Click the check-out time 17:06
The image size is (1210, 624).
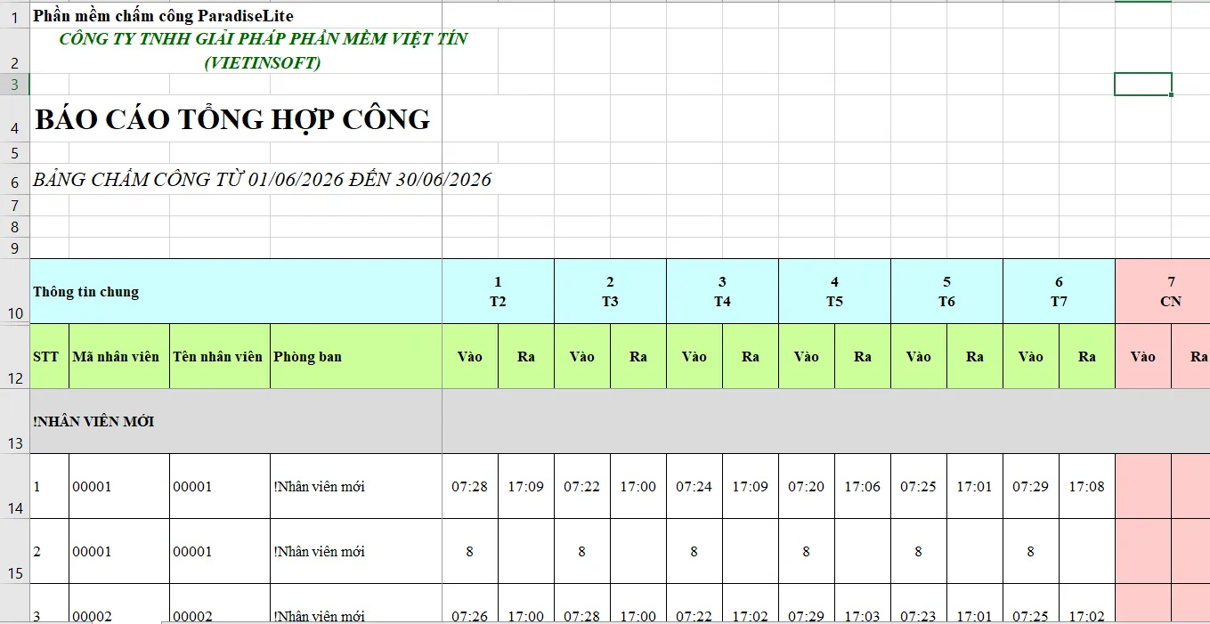pyautogui.click(x=863, y=487)
